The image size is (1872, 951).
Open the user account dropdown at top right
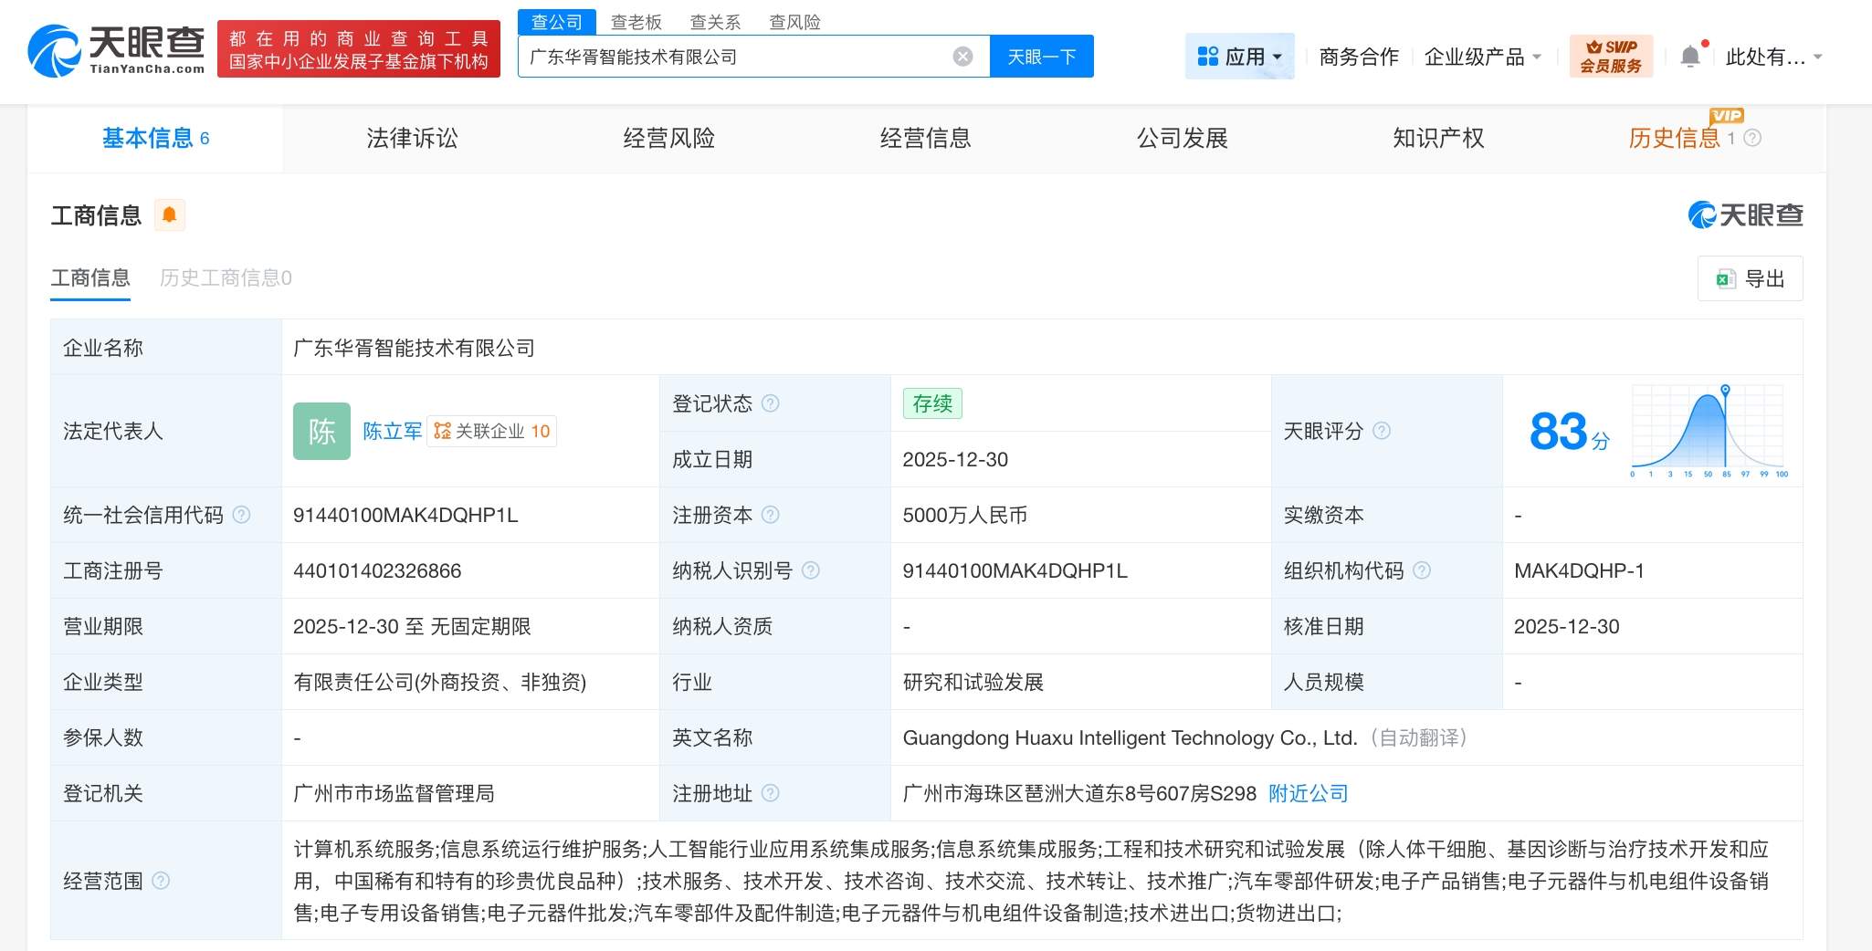pyautogui.click(x=1770, y=56)
